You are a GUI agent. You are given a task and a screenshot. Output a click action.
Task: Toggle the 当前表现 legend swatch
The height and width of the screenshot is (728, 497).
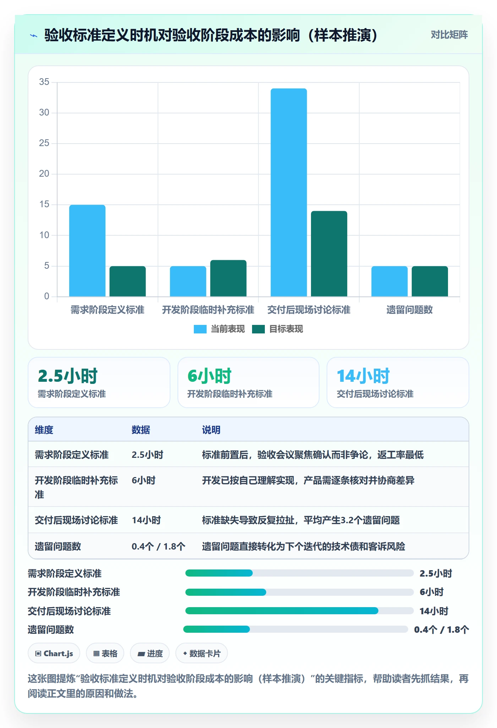200,329
